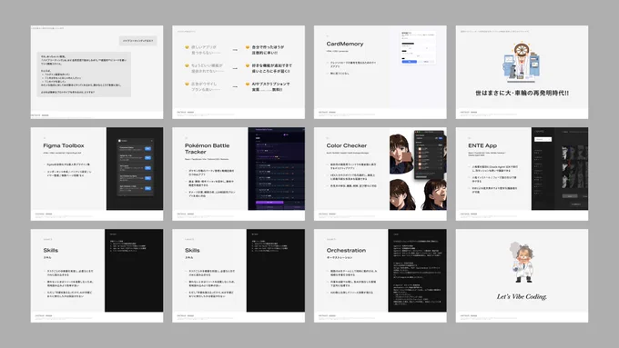Select the Orchestration slide thumbnail
The width and height of the screenshot is (619, 348).
pos(381,275)
